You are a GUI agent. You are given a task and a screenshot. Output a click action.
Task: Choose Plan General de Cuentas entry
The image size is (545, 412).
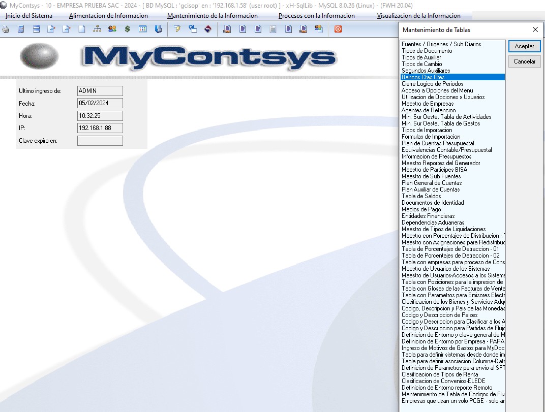[432, 183]
